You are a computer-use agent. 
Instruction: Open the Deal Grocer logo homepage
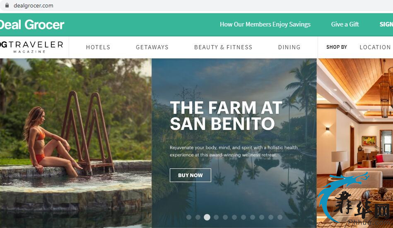(x=32, y=24)
